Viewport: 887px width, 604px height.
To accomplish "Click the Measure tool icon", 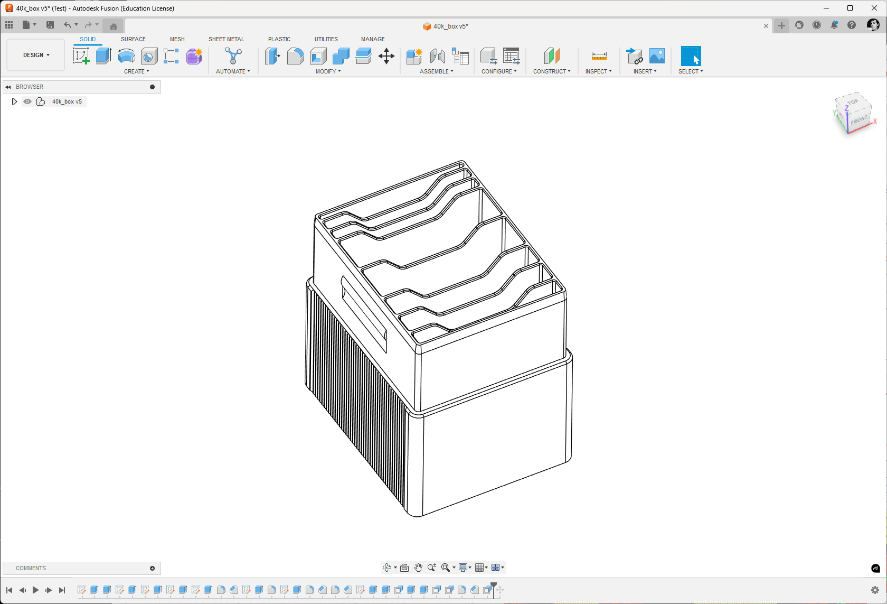I will point(599,55).
